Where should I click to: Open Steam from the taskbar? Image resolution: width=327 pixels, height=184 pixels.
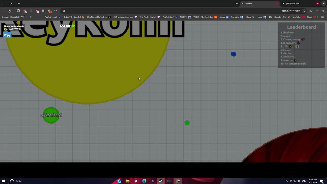click(161, 181)
